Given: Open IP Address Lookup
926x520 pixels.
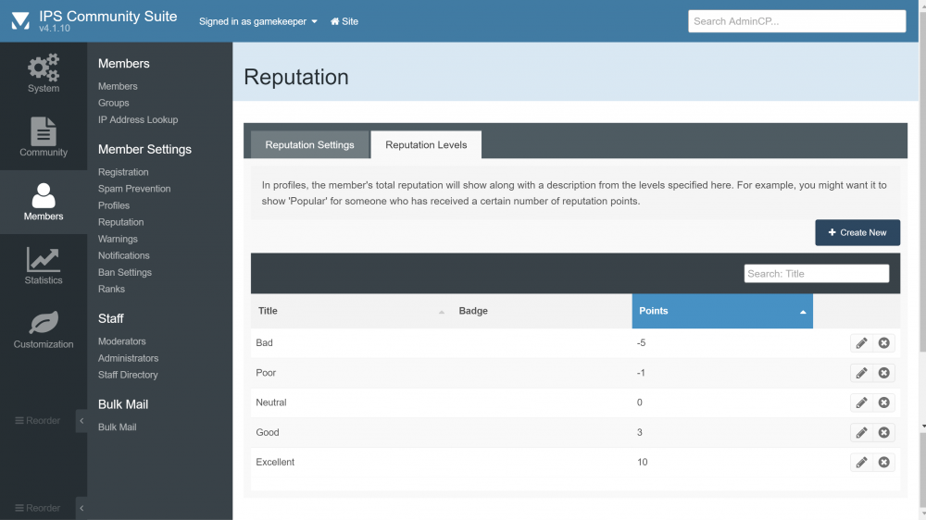Looking at the screenshot, I should (138, 119).
